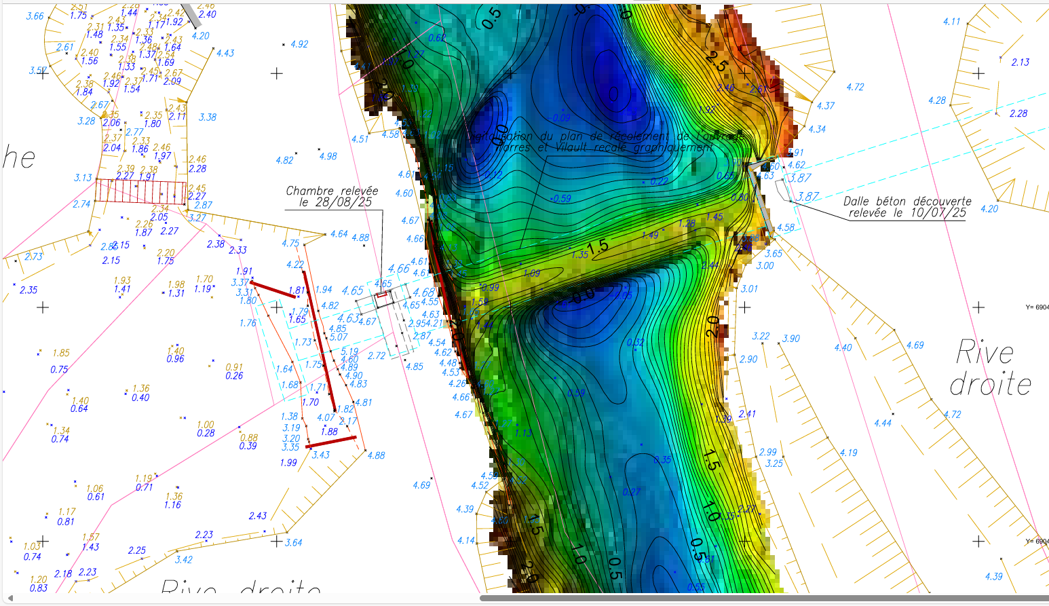Click the 4.92 elevation point near top
1049x606 pixels.
pos(299,44)
